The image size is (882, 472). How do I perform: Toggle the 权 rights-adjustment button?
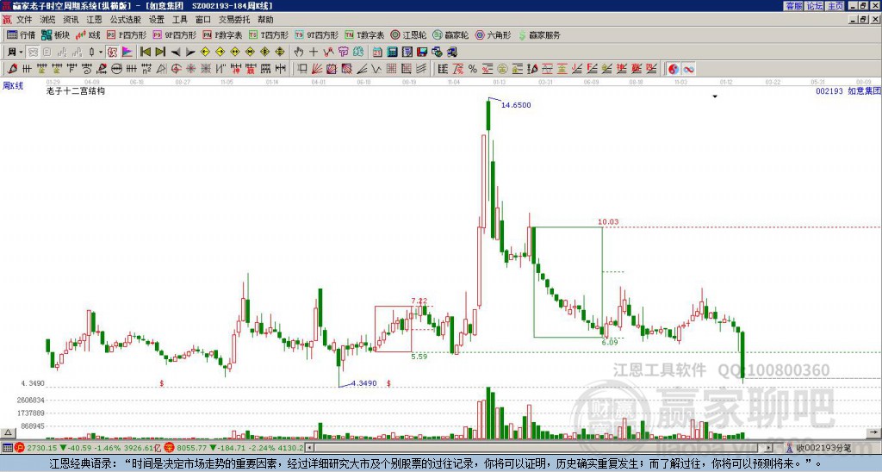[x=112, y=53]
